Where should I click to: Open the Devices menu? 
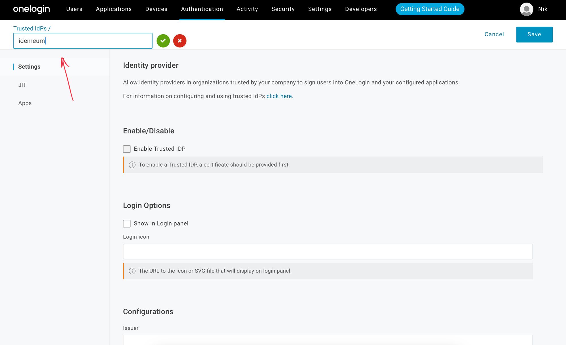pos(156,9)
